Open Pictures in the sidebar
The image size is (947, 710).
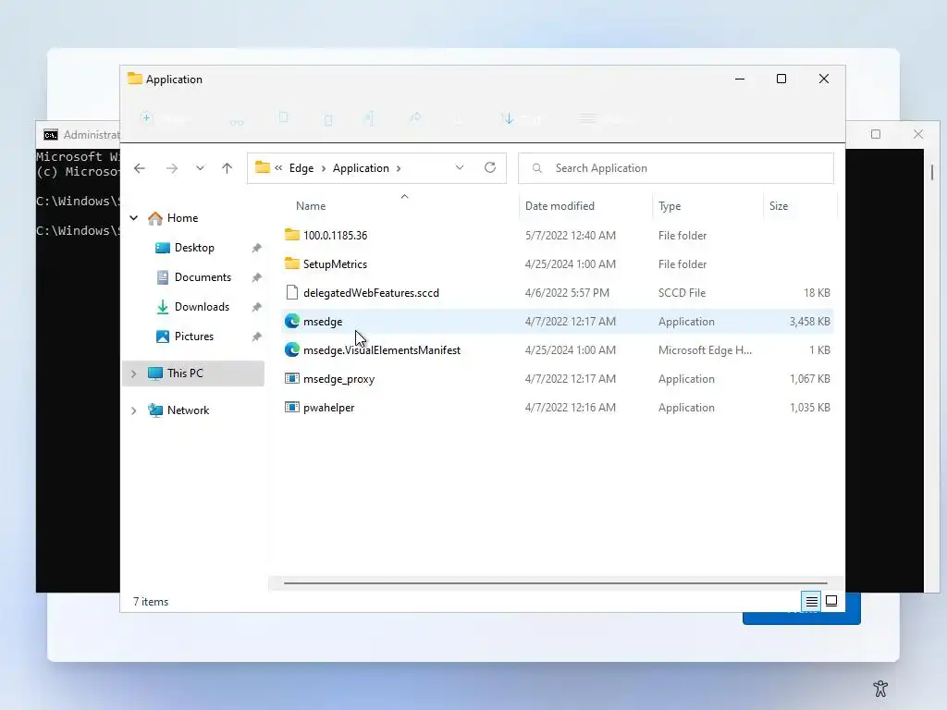194,337
